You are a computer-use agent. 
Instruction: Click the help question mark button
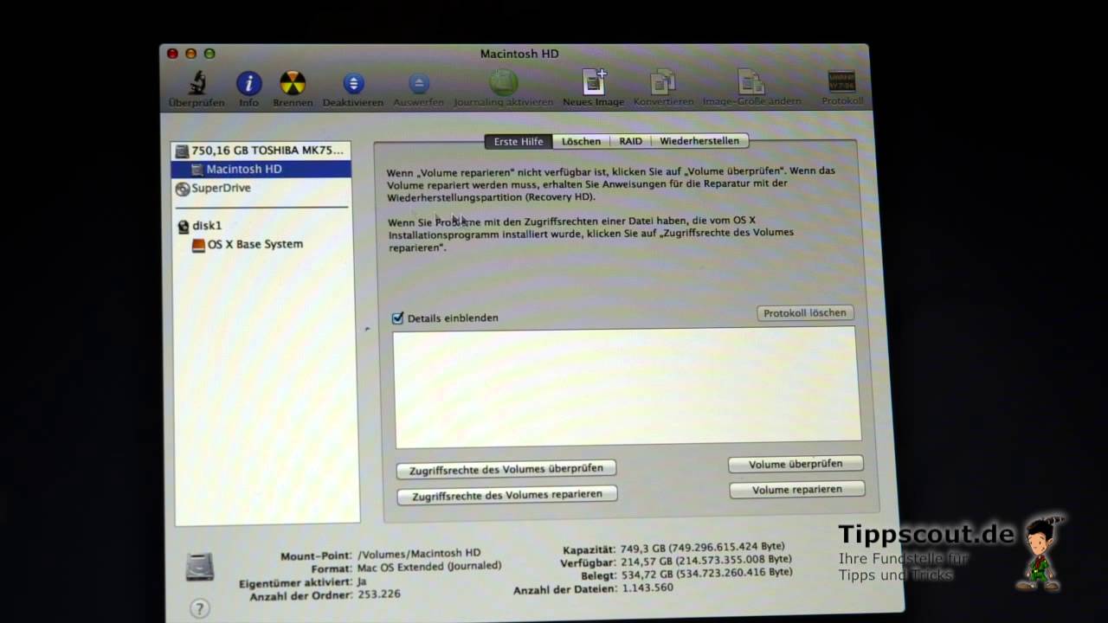click(198, 608)
